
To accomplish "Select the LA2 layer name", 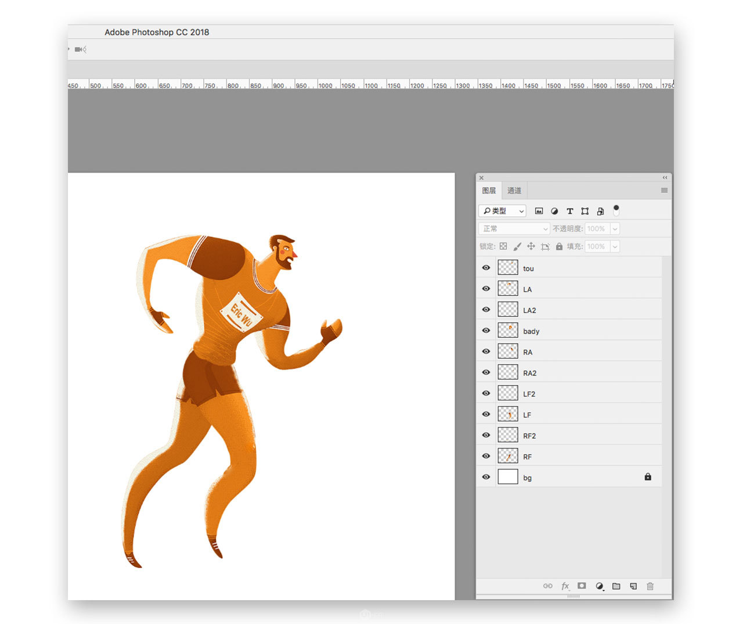I will coord(529,310).
